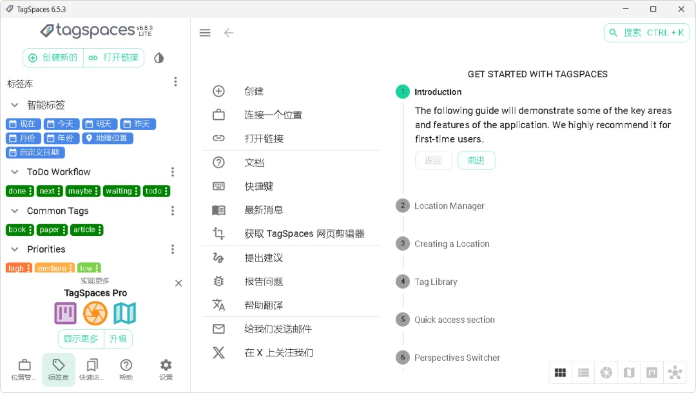Select the 现在 smart tag
The width and height of the screenshot is (696, 393).
pyautogui.click(x=23, y=124)
